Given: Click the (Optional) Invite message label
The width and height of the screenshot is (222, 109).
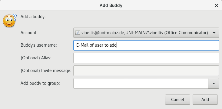Looking at the screenshot, I should (x=46, y=71).
